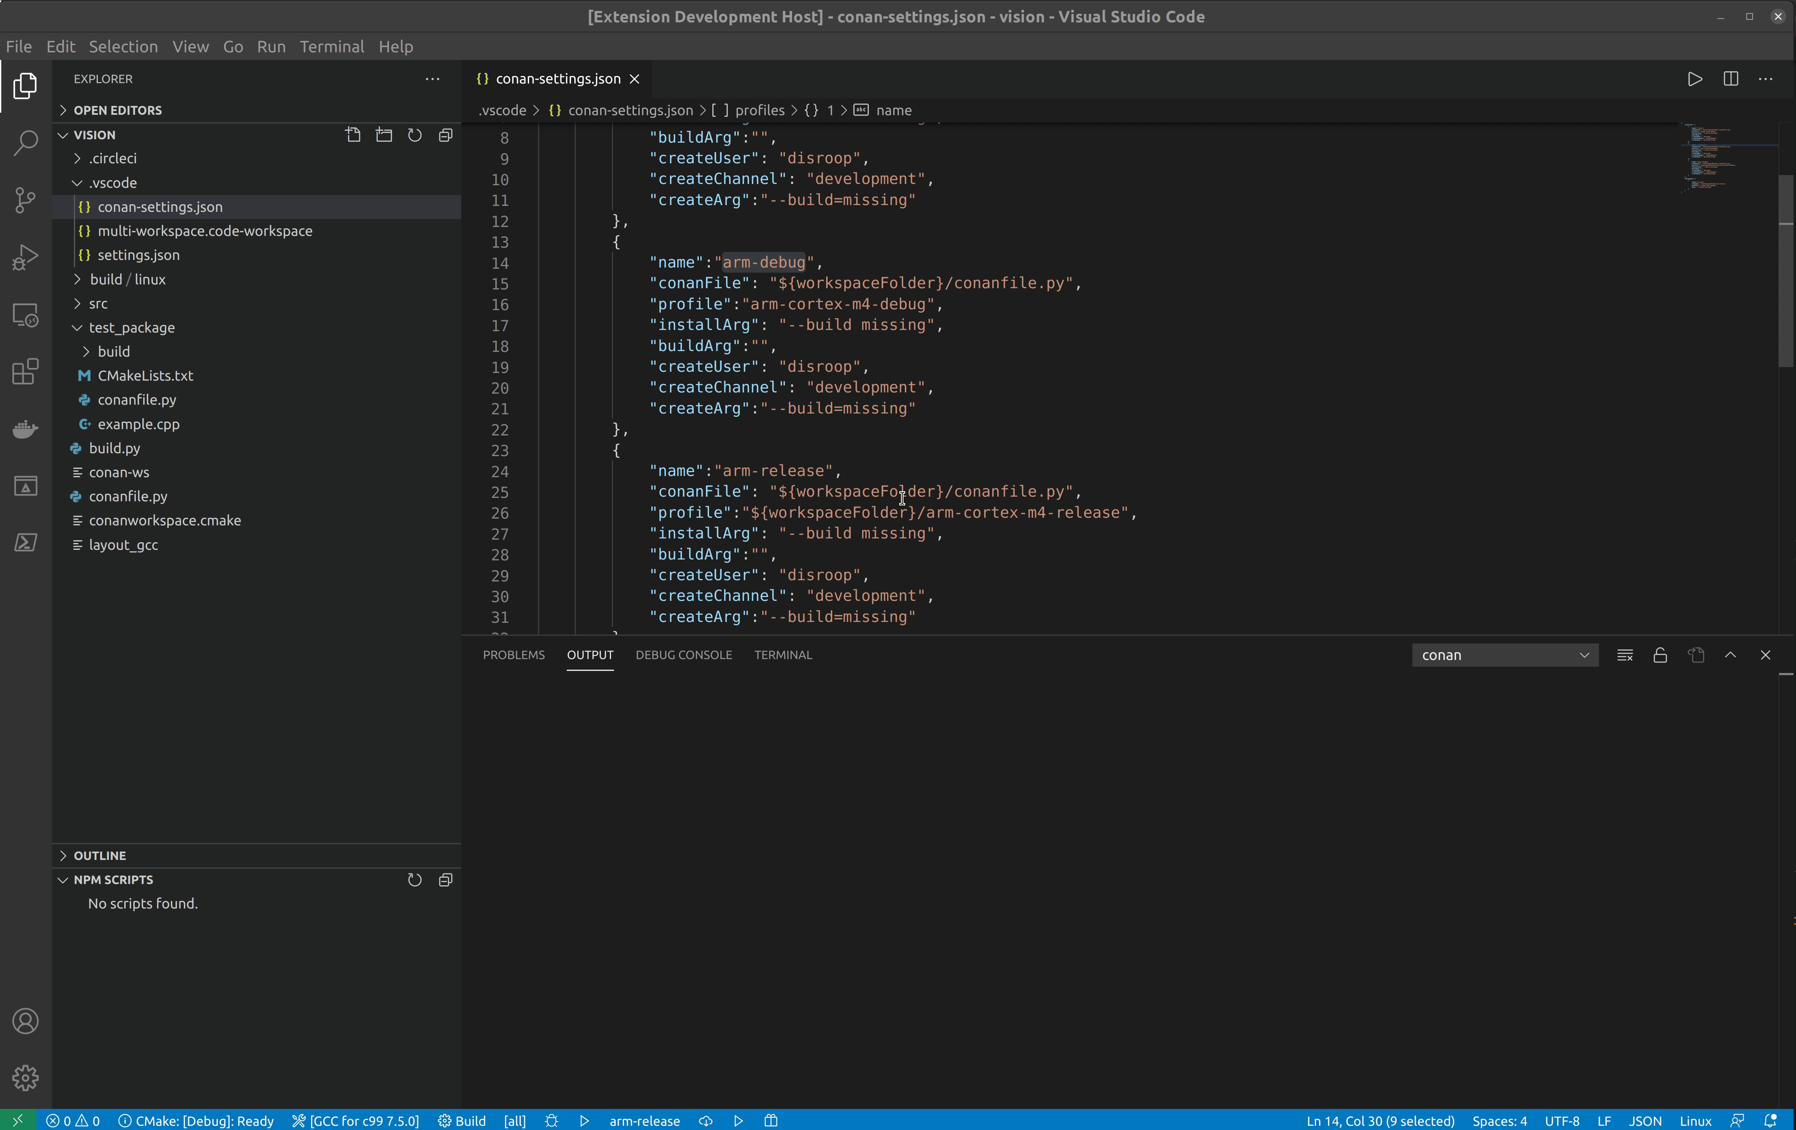Open the Extensions view
1796x1130 pixels.
[25, 371]
